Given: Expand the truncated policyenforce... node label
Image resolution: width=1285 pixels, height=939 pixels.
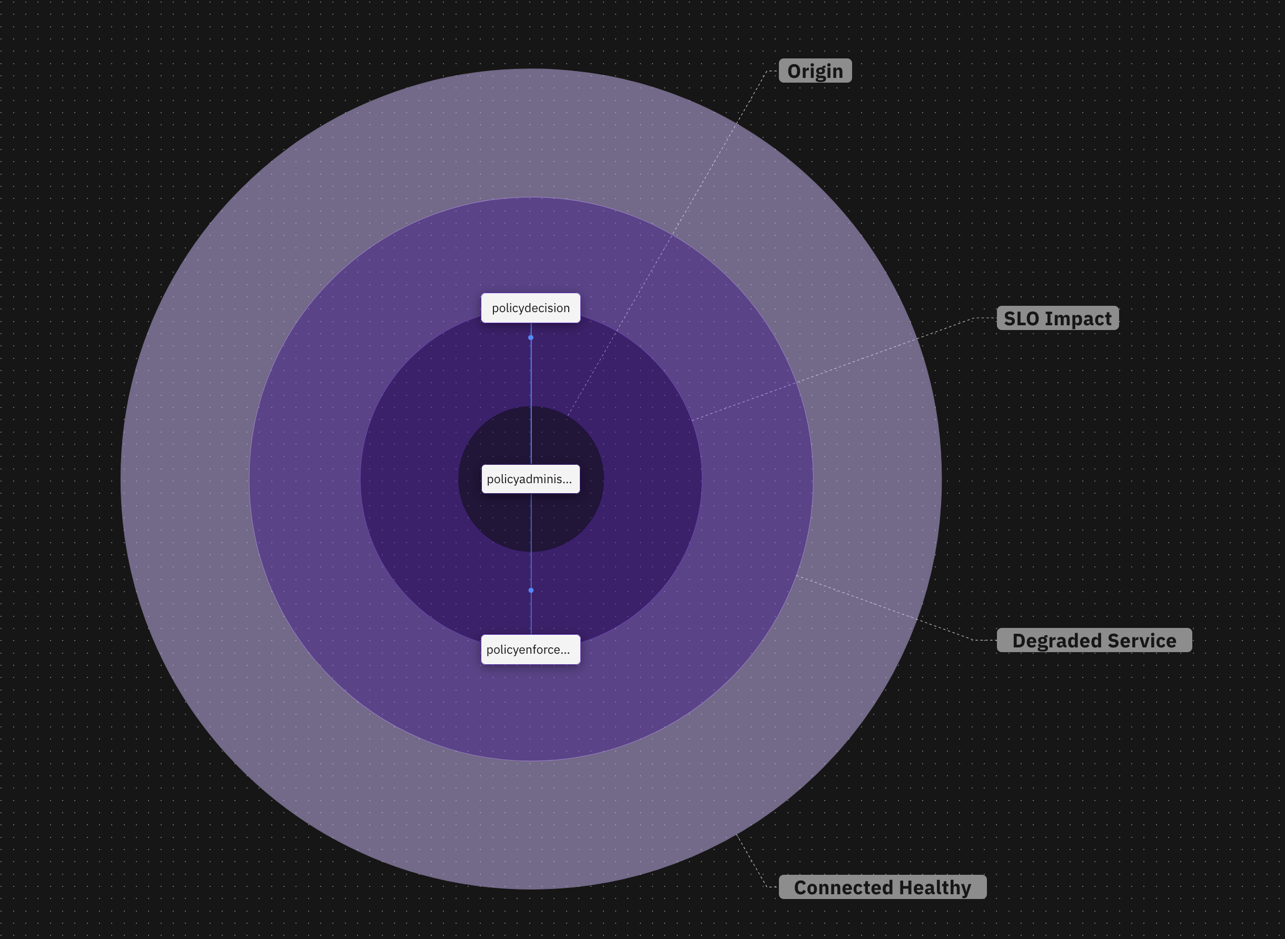Looking at the screenshot, I should 530,648.
